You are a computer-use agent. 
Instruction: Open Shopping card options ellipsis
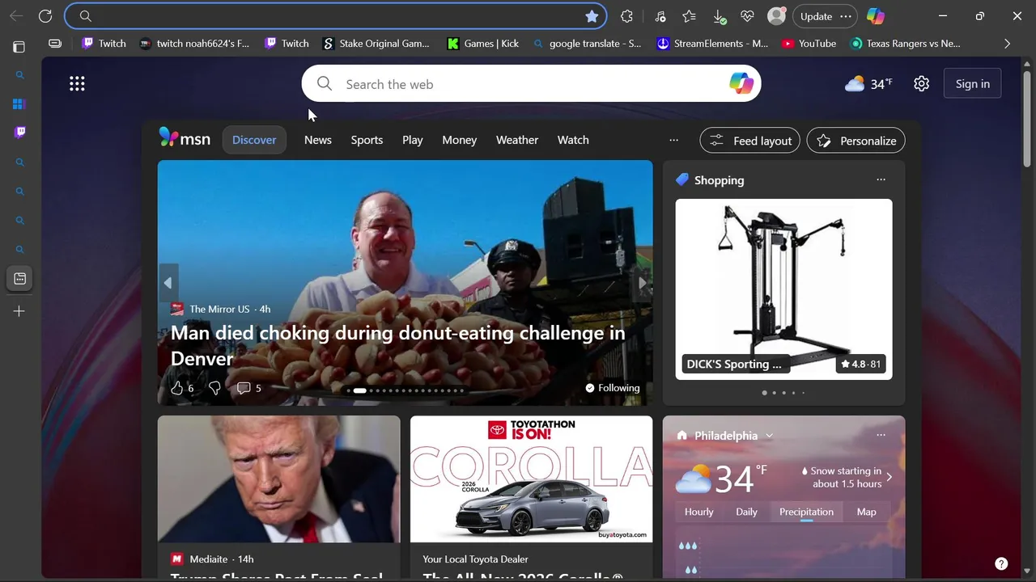[x=881, y=179]
